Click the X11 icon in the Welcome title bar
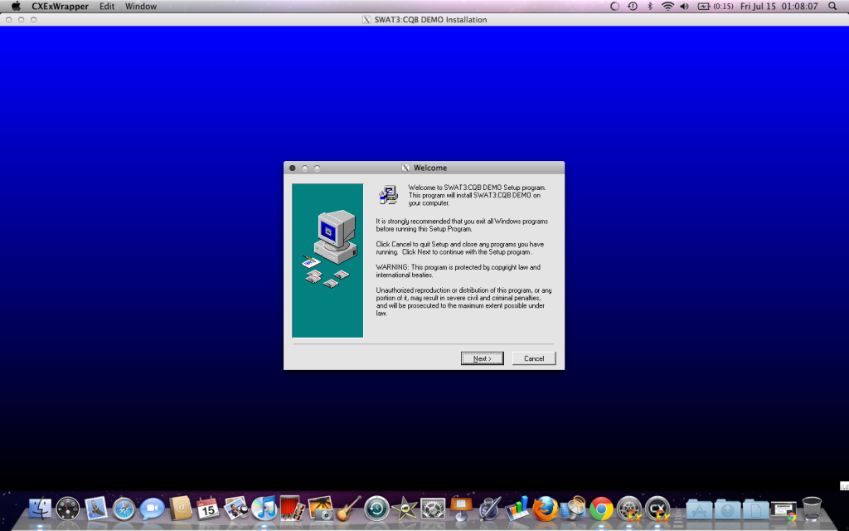The height and width of the screenshot is (531, 849). pos(405,168)
